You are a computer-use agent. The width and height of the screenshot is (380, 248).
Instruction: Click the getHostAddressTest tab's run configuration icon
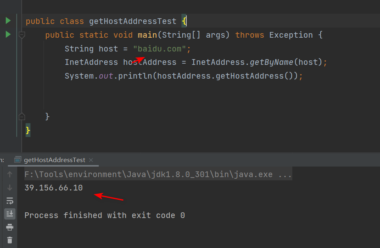tap(17, 160)
